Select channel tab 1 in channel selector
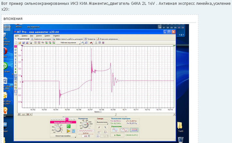This screenshot has width=232, height=143. click(x=51, y=120)
